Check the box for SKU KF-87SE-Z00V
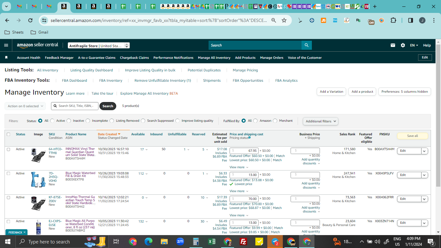The image size is (441, 248). (x=8, y=197)
